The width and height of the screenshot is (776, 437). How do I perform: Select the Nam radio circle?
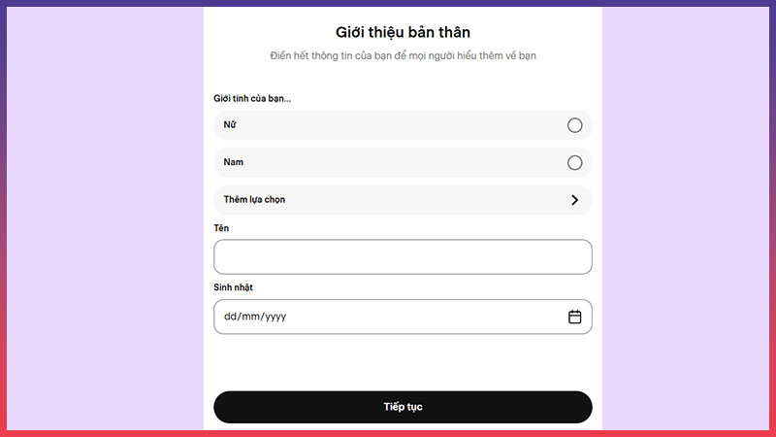pos(574,162)
